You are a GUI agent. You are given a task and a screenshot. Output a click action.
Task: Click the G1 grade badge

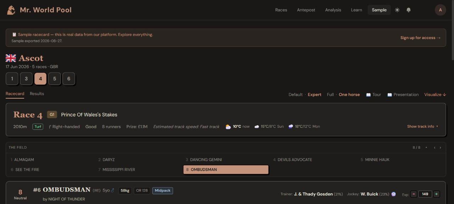coord(52,115)
